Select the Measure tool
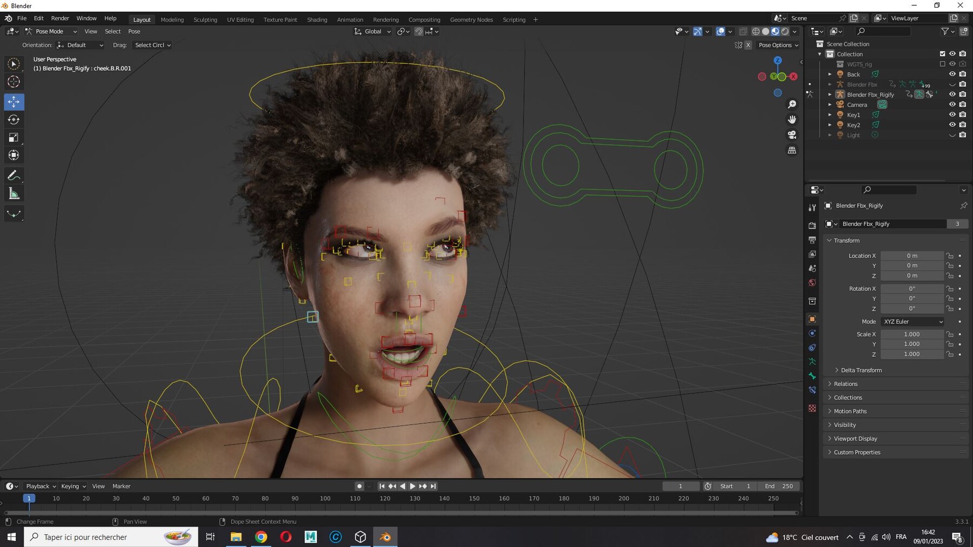This screenshot has width=973, height=547. click(14, 194)
